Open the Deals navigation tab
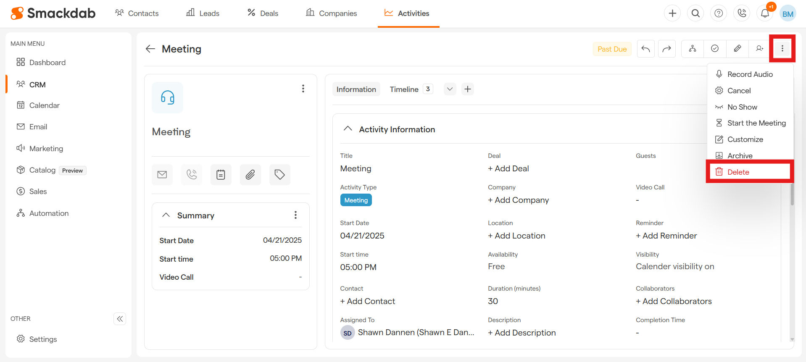 [x=263, y=13]
